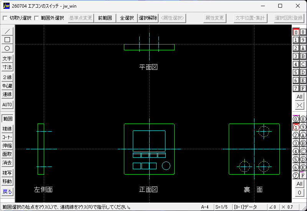Image resolution: width=307 pixels, height=211 pixels.
Task: Toggle layer 8 square button
Action: click(303, 32)
